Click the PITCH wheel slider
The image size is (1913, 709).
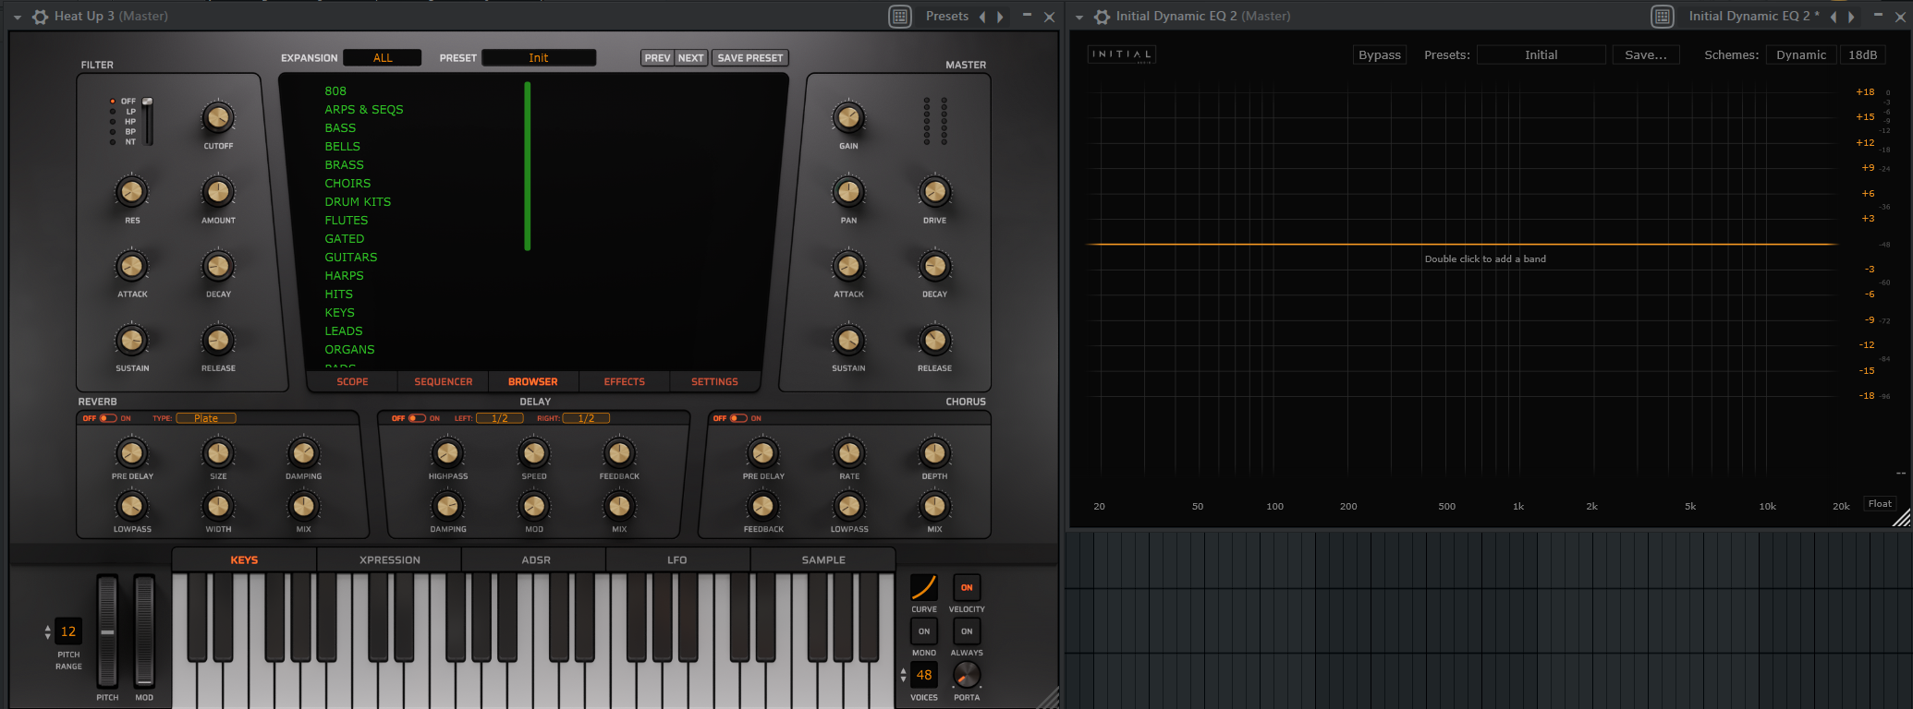click(107, 632)
